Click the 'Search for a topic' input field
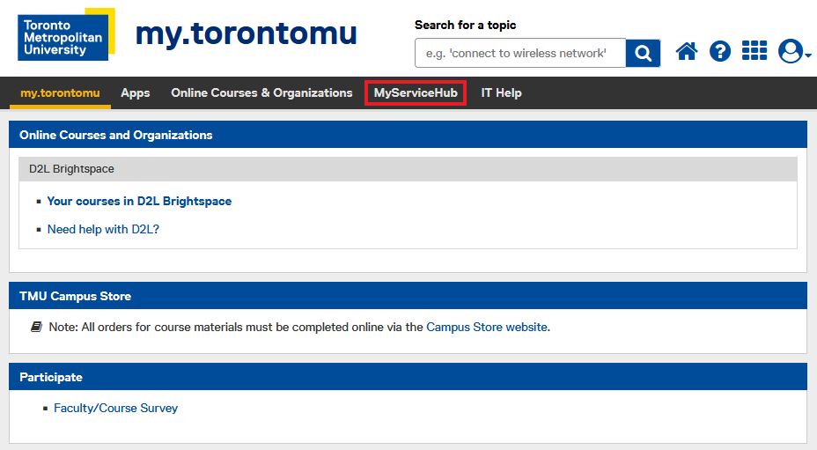 (x=519, y=53)
